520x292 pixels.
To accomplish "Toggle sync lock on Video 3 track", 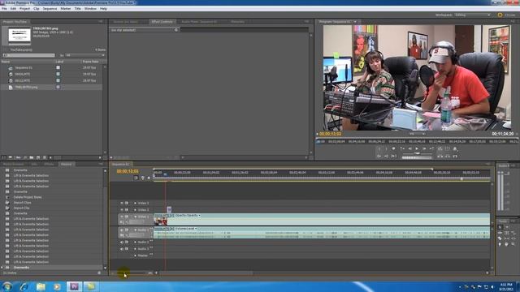I will tap(127, 203).
